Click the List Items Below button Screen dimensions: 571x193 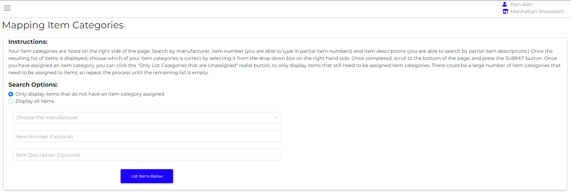click(x=147, y=176)
